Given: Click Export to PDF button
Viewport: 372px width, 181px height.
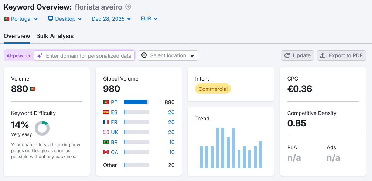Looking at the screenshot, I should point(341,55).
